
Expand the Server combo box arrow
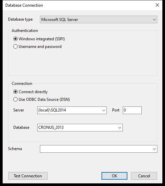tap(104, 110)
